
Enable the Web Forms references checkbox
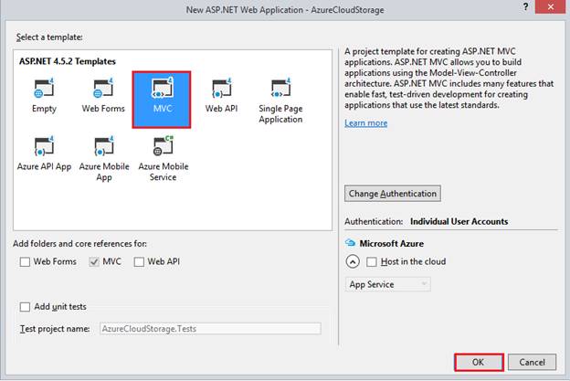click(26, 262)
